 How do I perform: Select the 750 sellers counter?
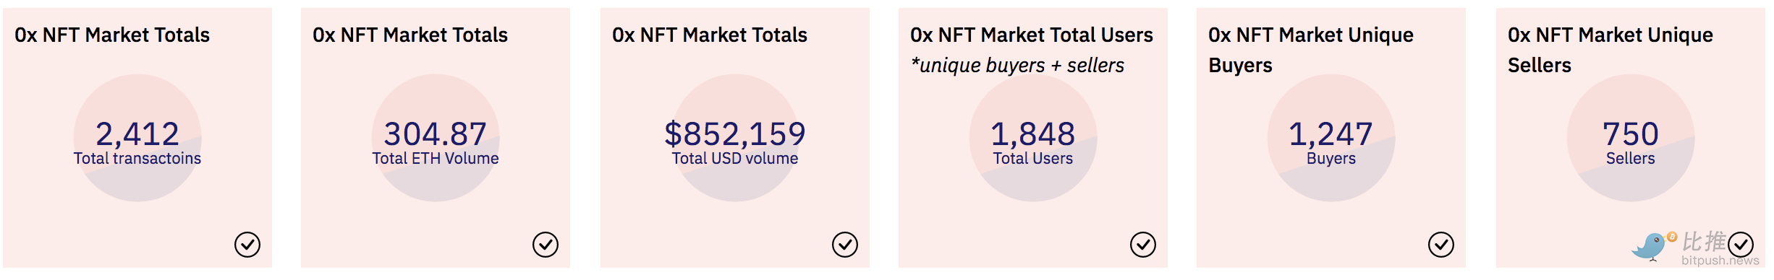(1631, 134)
